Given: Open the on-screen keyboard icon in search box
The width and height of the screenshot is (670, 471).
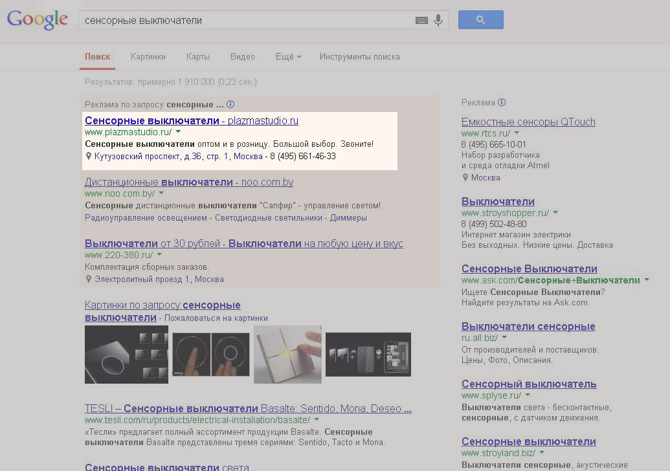Looking at the screenshot, I should click(x=421, y=20).
